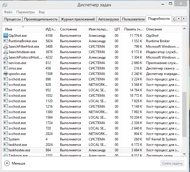Select the SearchFilterHost.exe icon
The width and height of the screenshot is (190, 172).
click(6, 47)
